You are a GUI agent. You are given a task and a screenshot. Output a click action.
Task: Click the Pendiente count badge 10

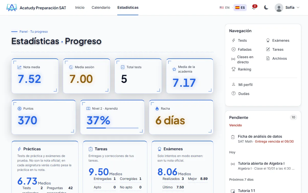pyautogui.click(x=293, y=117)
